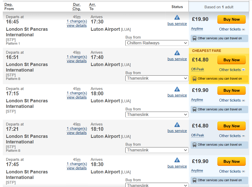Viewport: 252px width, 187px height.
Task: Click the bus icon in the cheapest fare box
Action: pyautogui.click(x=195, y=79)
